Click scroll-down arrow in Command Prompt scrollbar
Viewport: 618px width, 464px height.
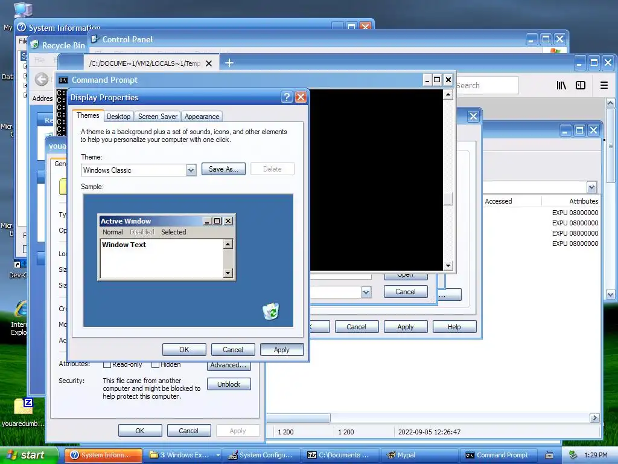pyautogui.click(x=448, y=266)
